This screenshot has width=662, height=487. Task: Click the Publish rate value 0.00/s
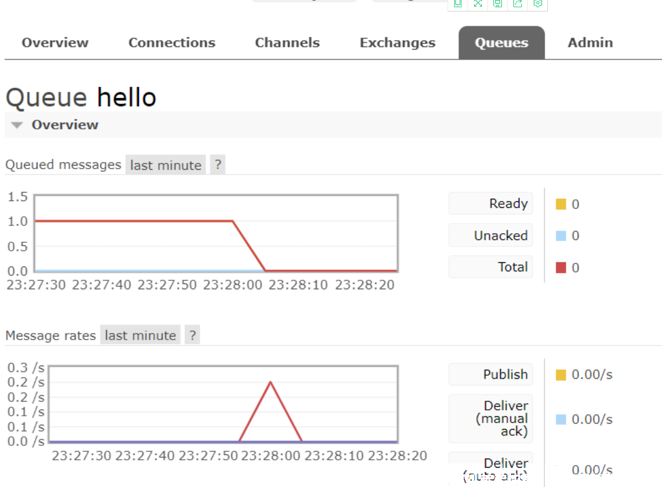[592, 375]
